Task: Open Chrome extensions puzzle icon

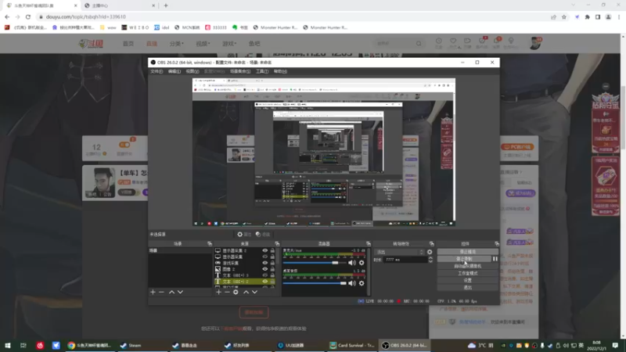Action: 588,16
